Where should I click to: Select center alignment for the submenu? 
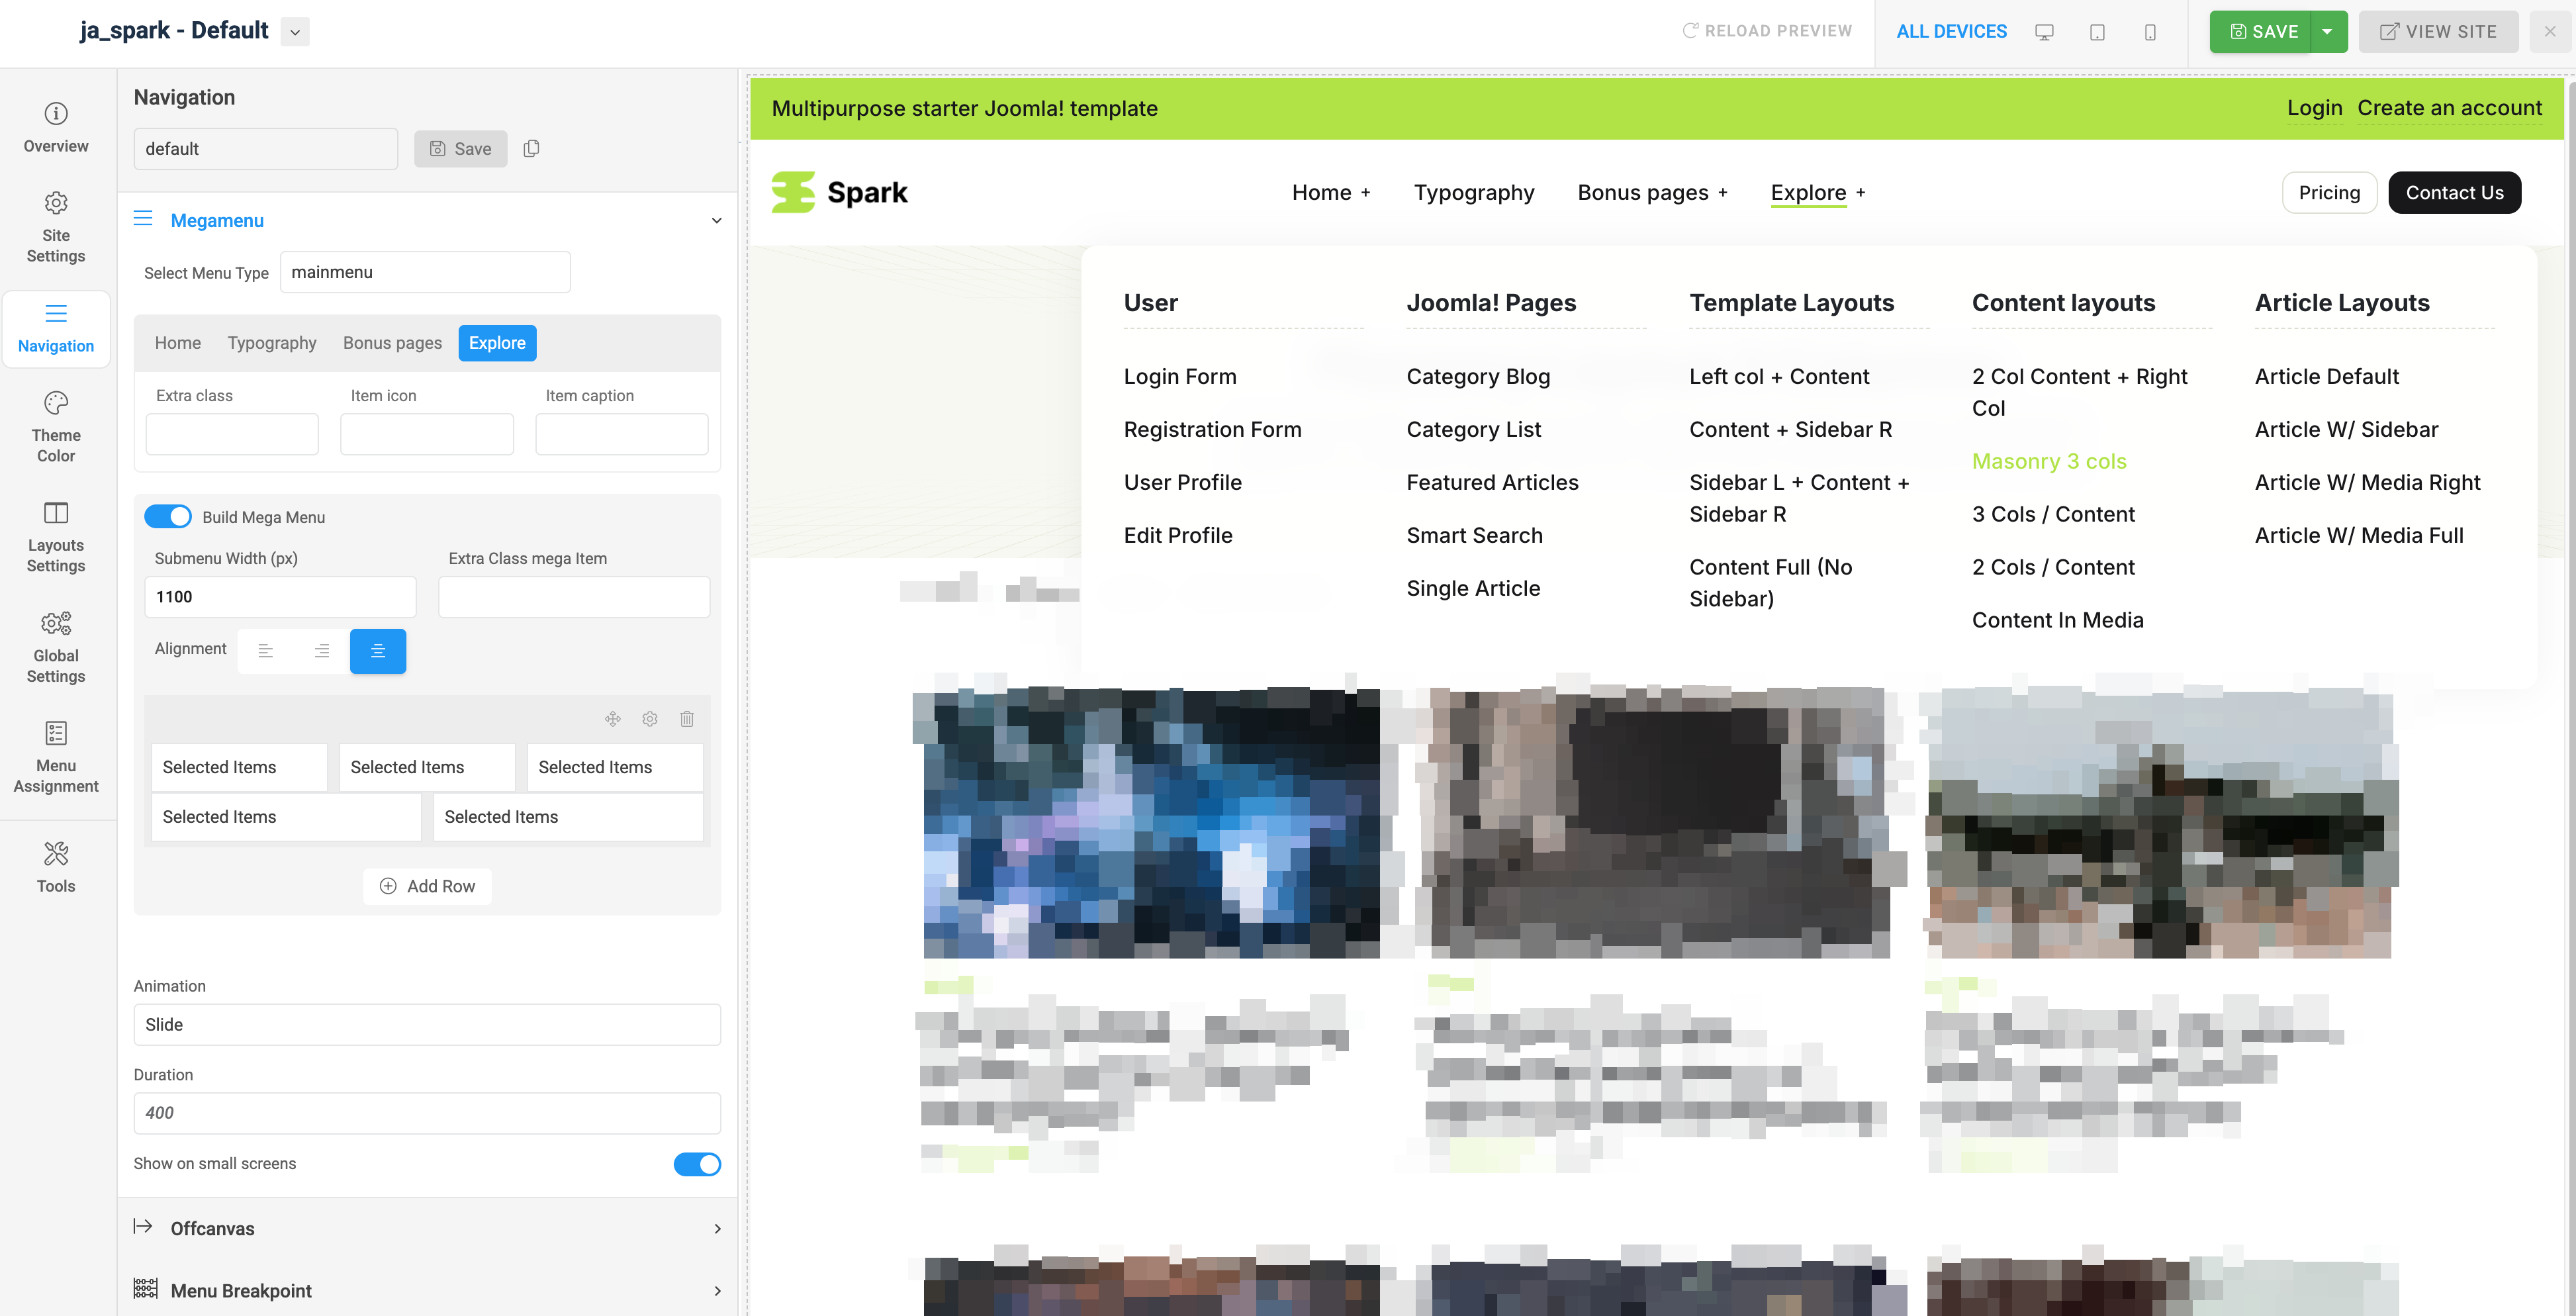[378, 651]
